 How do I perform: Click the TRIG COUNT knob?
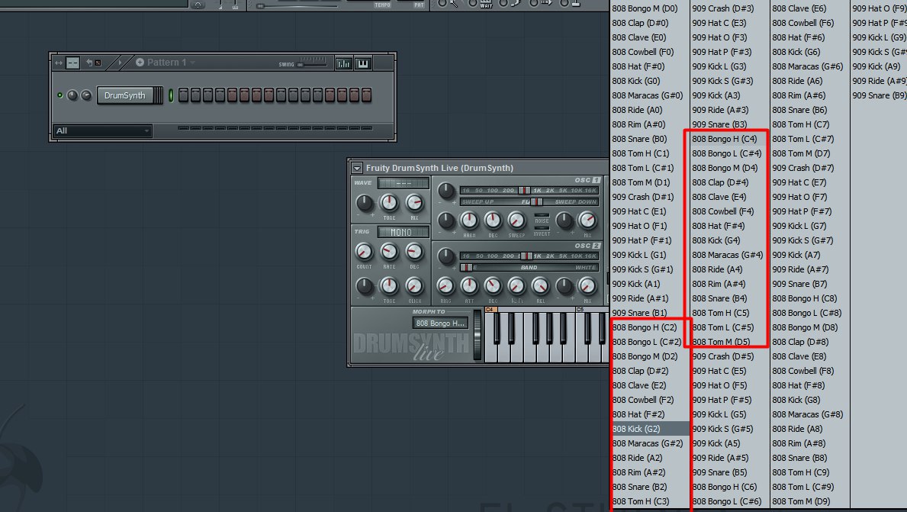[x=364, y=252]
